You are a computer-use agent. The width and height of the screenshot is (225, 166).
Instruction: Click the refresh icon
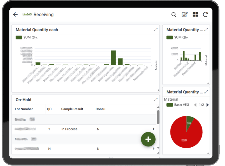[x=205, y=14]
